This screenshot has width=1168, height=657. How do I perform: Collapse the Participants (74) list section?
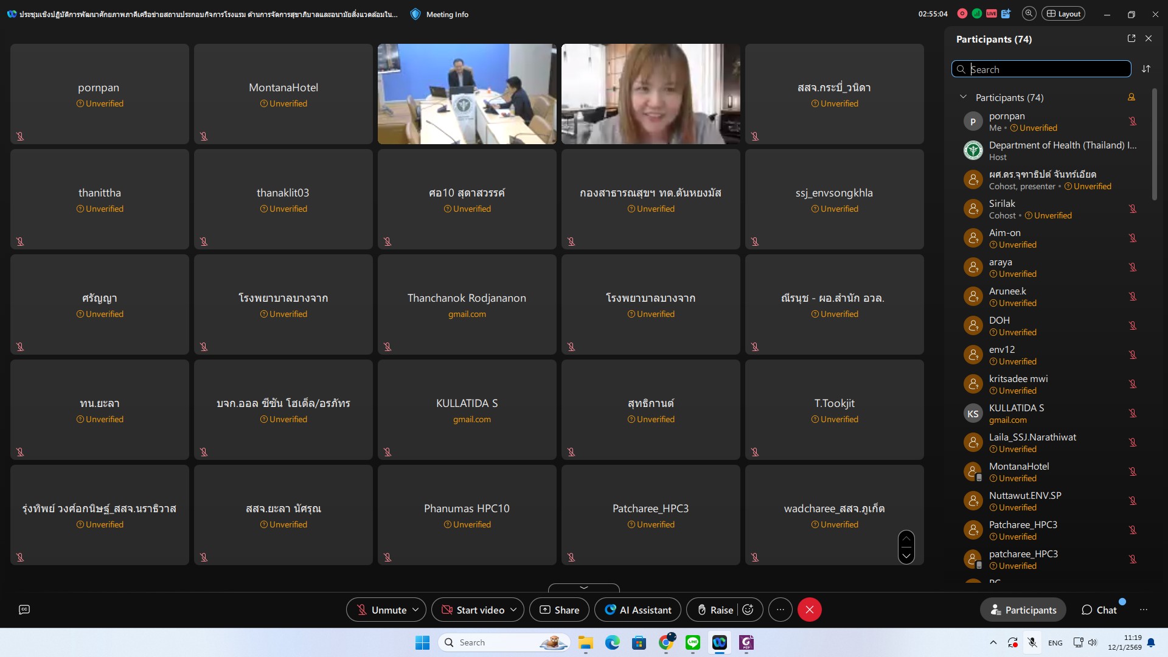963,97
